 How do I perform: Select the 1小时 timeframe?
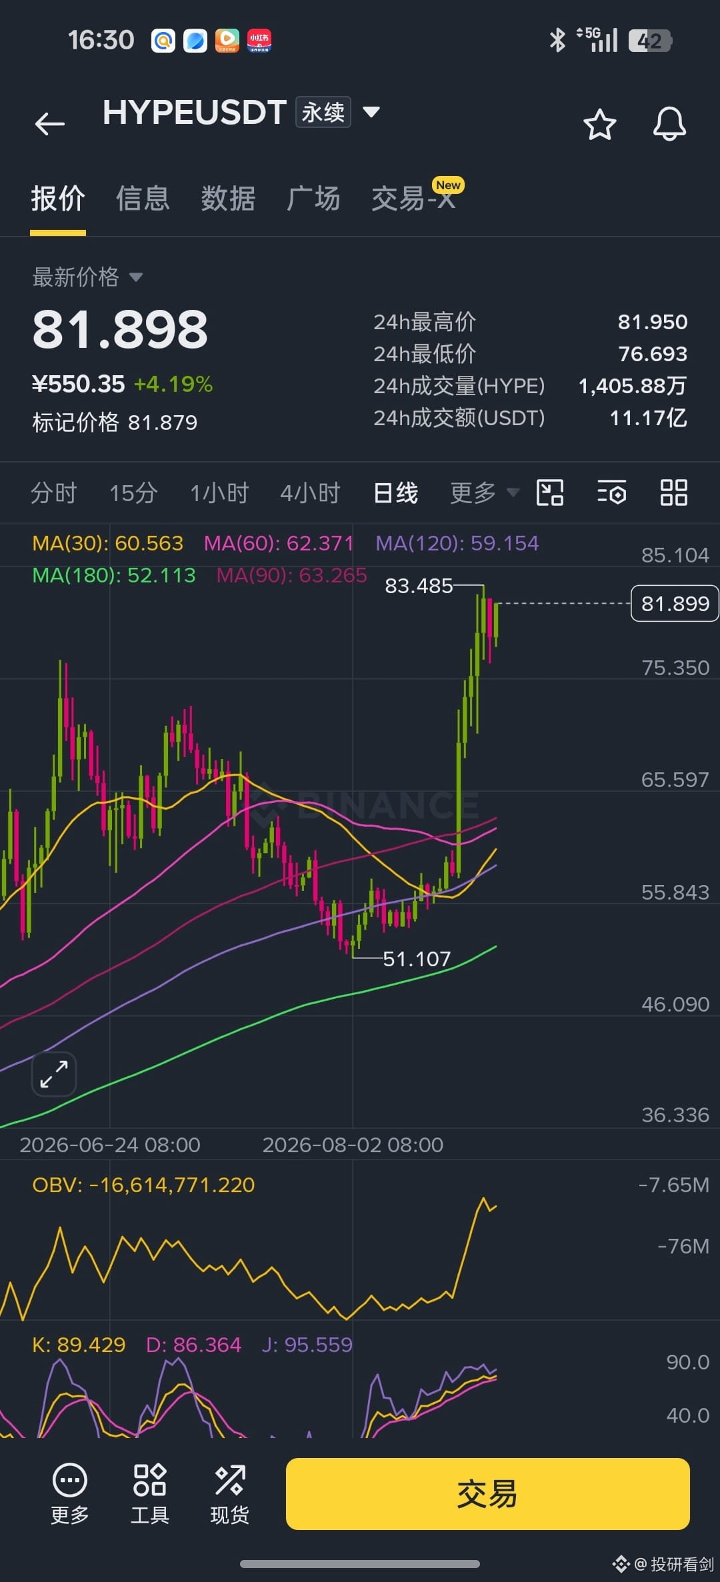pyautogui.click(x=219, y=493)
